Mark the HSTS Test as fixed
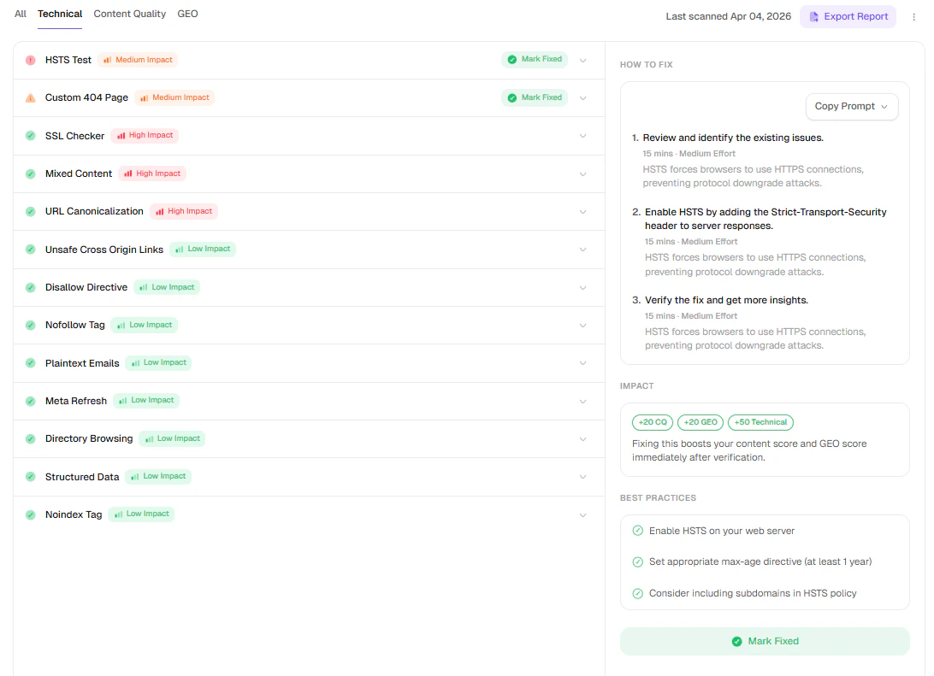934x676 pixels. tap(535, 60)
